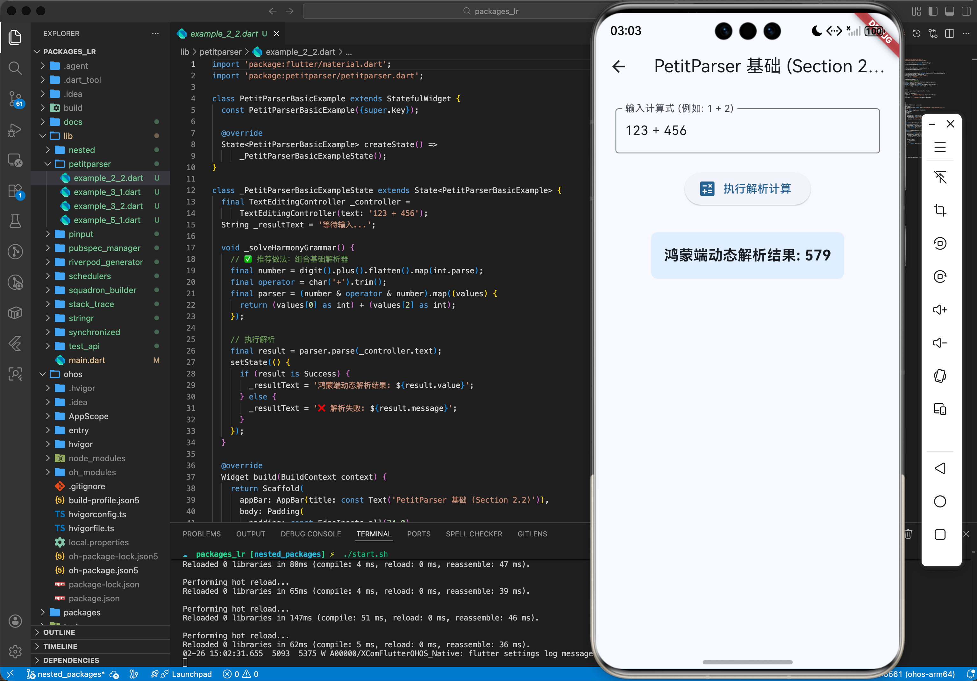Switch to SPELL CHECKER tab
This screenshot has height=681, width=977.
coord(474,534)
